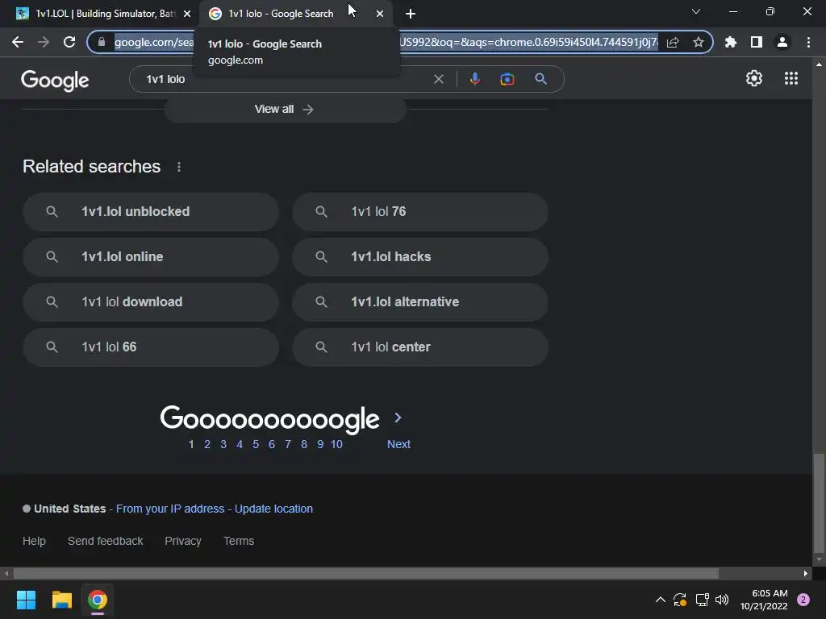Select related search 1v1 lol download
The width and height of the screenshot is (826, 619).
151,302
